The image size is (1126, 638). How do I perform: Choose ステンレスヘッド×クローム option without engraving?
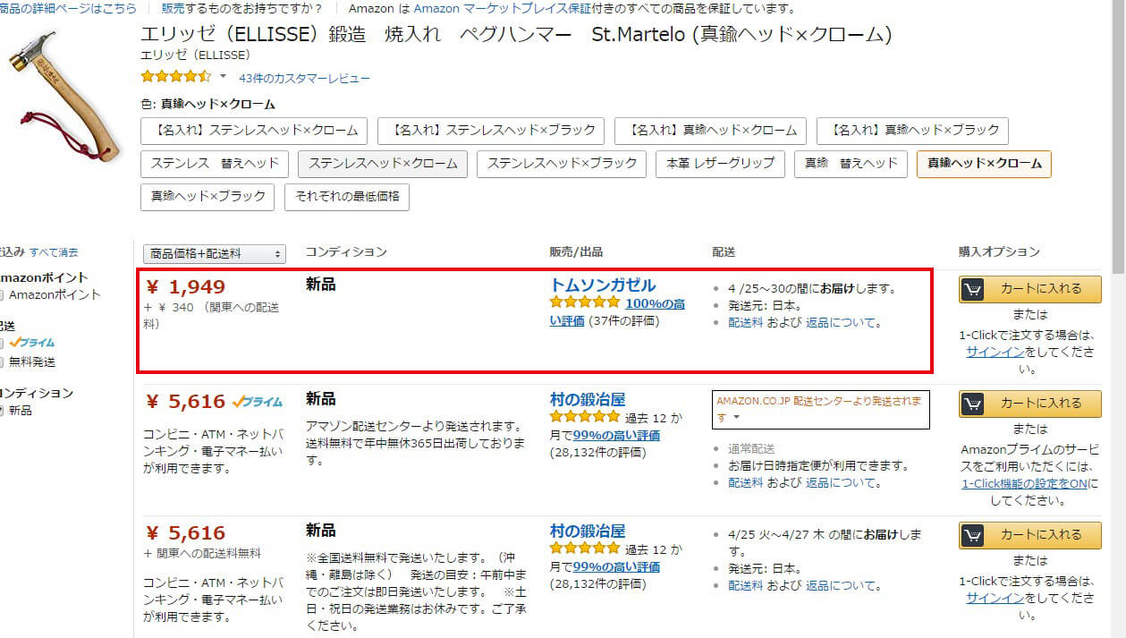pyautogui.click(x=383, y=164)
